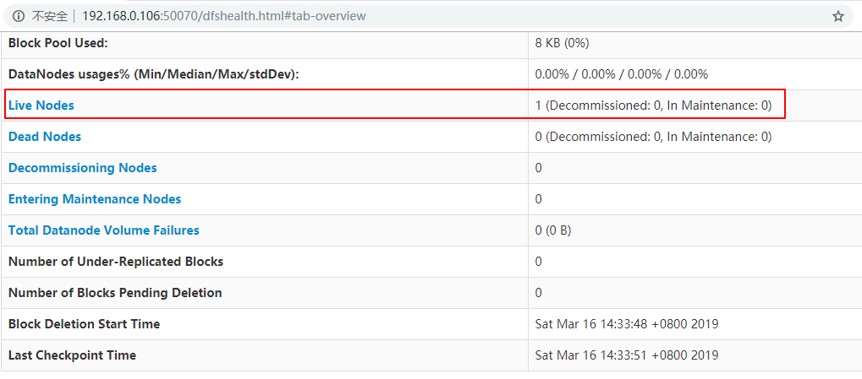Click the "不安全" security warning label
This screenshot has height=379, width=862.
click(49, 16)
